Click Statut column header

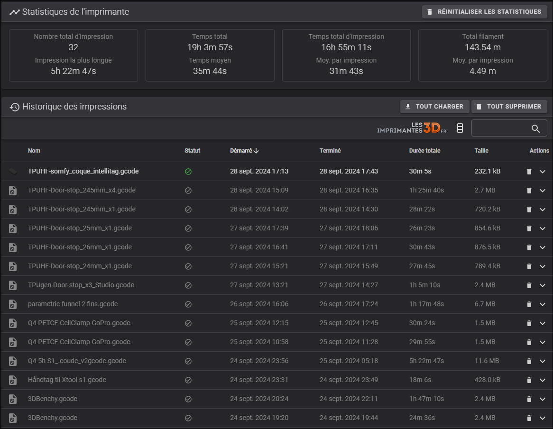pyautogui.click(x=192, y=151)
